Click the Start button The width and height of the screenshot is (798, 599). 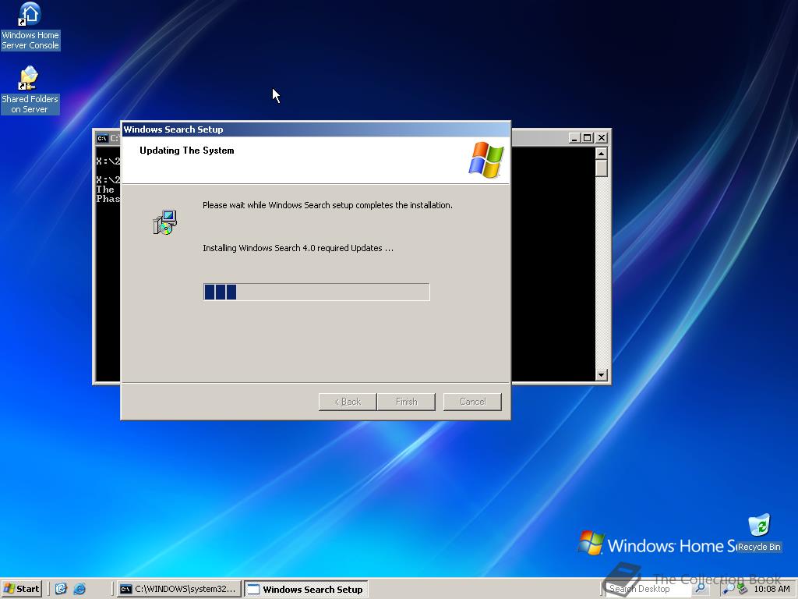pos(21,589)
